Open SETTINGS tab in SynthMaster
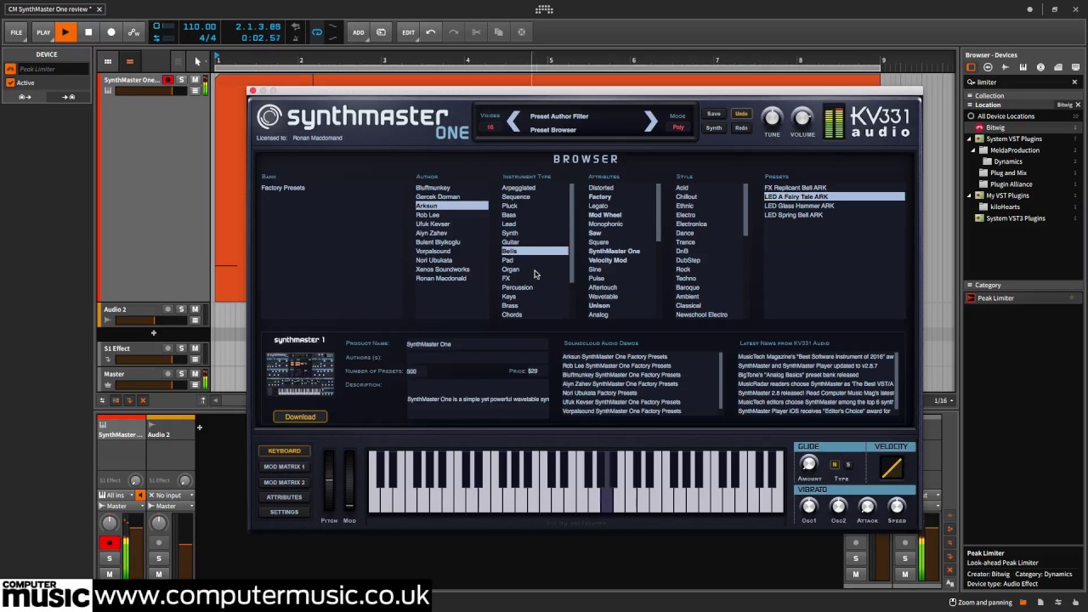Image resolution: width=1088 pixels, height=612 pixels. click(284, 513)
